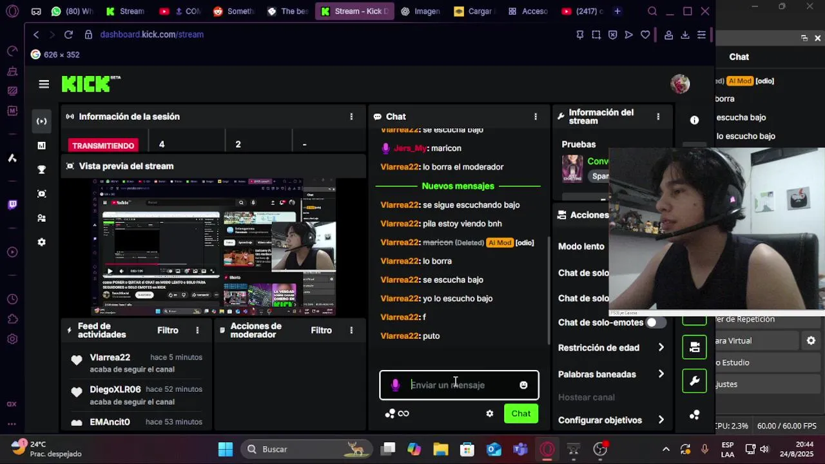Viewport: 825px width, 464px height.
Task: Open Opera sidebar history clock
Action: coord(12,299)
